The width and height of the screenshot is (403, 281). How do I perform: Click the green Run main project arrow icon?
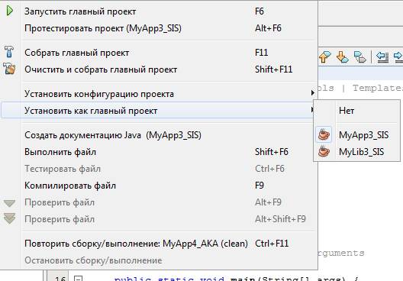click(9, 11)
